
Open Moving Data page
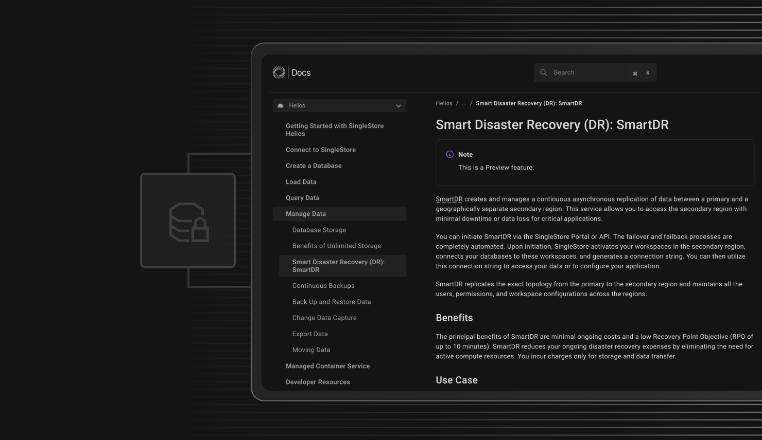(311, 350)
